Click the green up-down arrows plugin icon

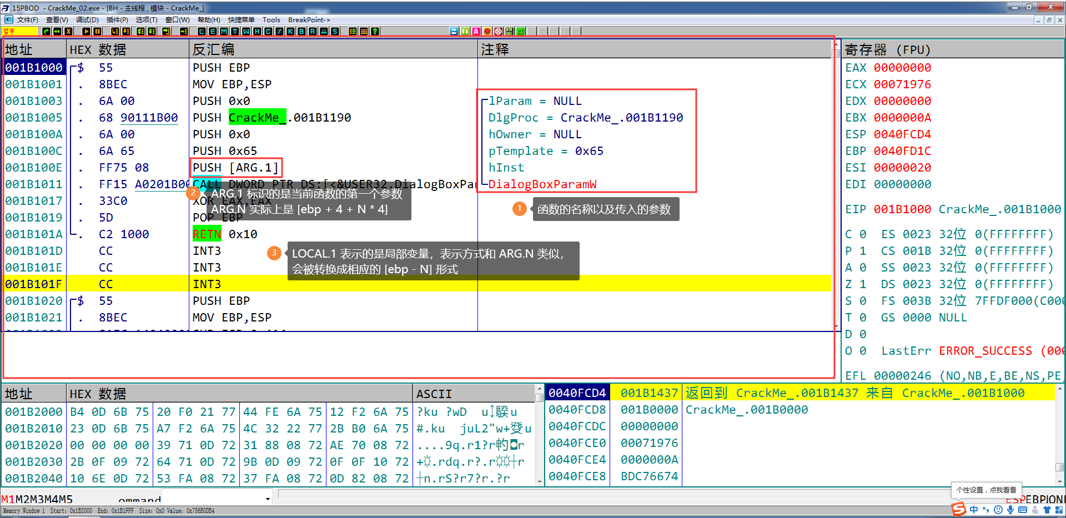[465, 31]
